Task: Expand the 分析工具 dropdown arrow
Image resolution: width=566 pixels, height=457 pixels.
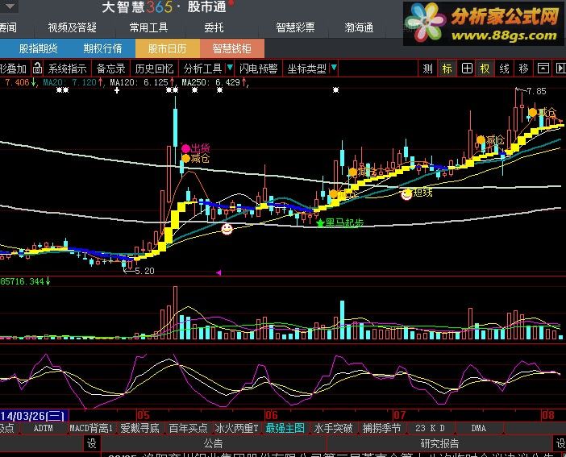Action: pos(230,68)
